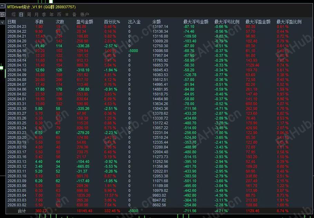
Task: Select the date cell 2026.03.20
Action: [17, 137]
